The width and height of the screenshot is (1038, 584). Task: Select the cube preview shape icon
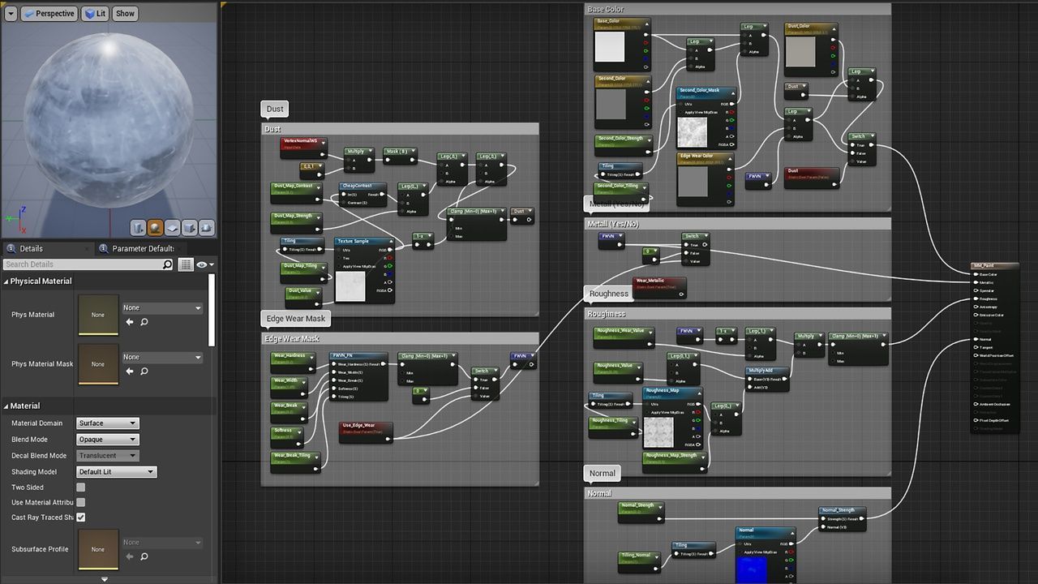[x=189, y=228]
